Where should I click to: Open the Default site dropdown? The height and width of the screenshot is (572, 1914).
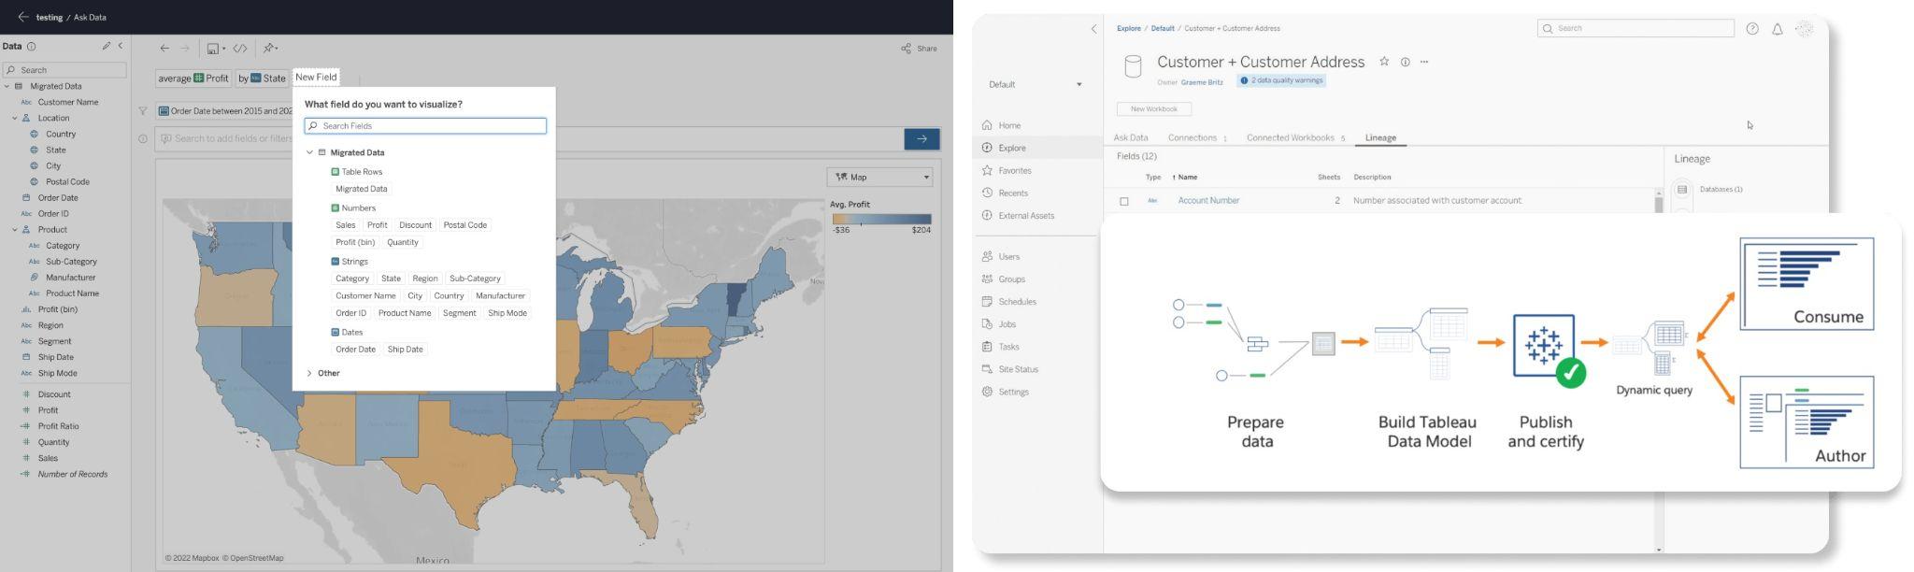click(1036, 84)
